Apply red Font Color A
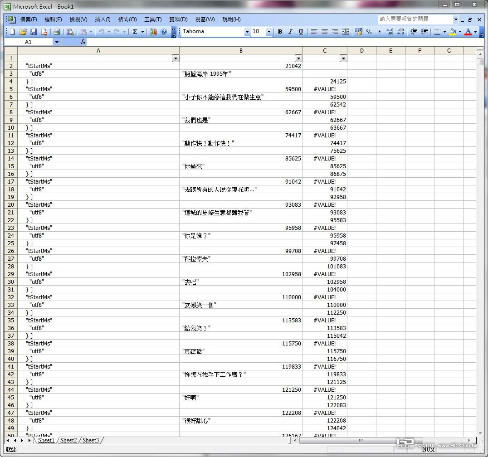This screenshot has width=488, height=457. pos(468,32)
